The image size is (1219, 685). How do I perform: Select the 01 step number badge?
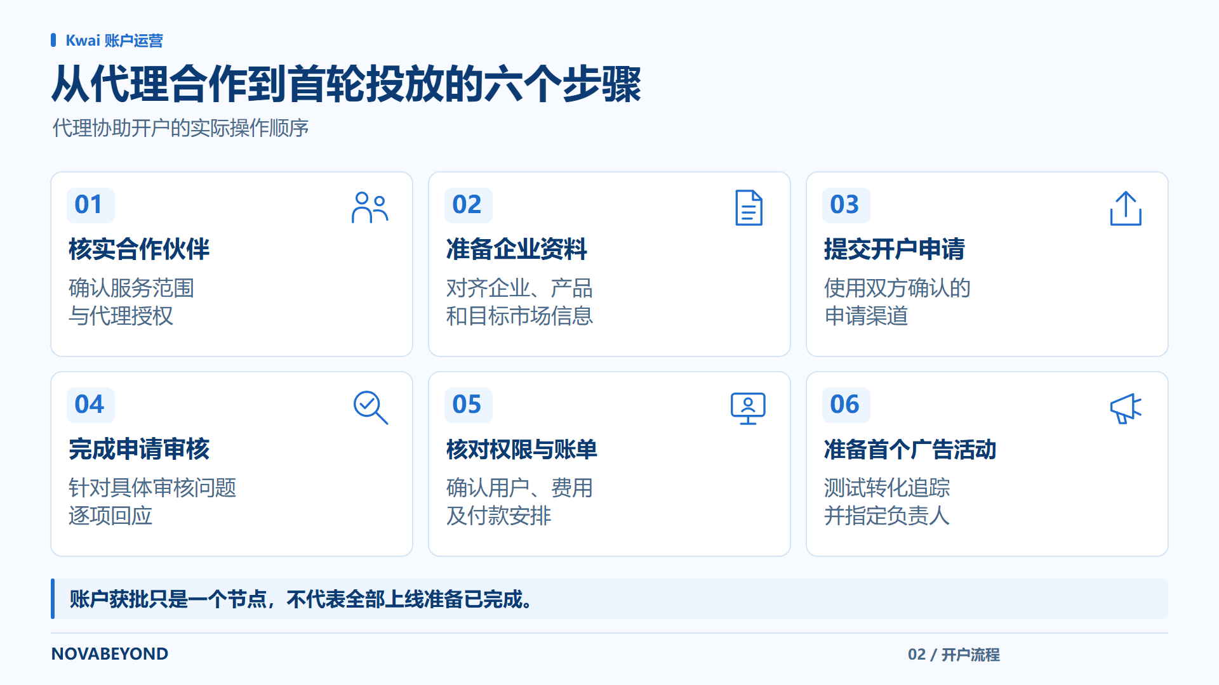(90, 205)
